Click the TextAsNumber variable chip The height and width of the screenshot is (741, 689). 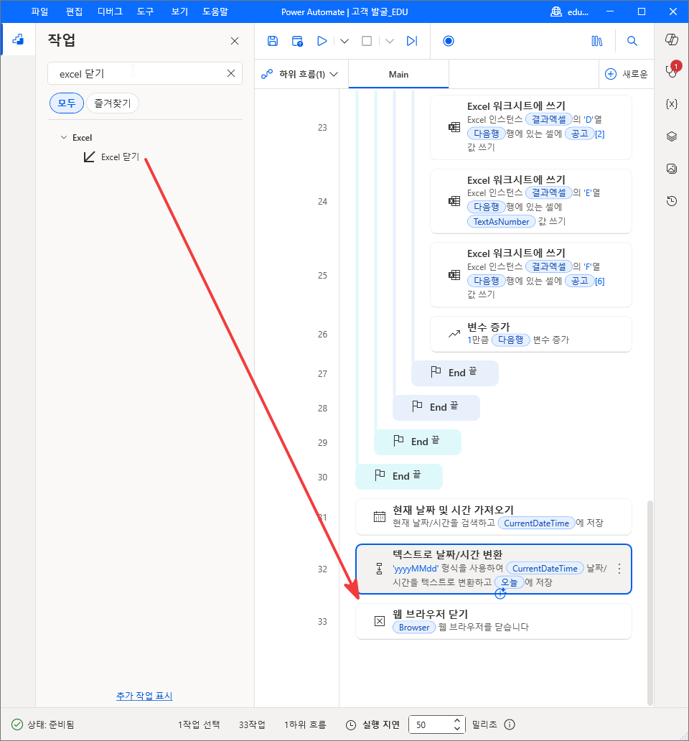[501, 222]
